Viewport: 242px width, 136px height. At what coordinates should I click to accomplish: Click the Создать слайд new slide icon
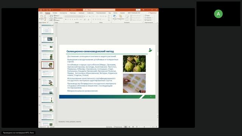tap(51, 17)
